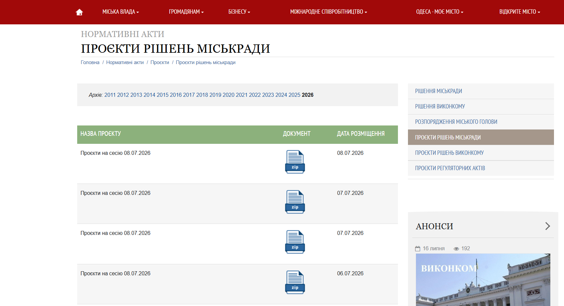Image resolution: width=564 pixels, height=306 pixels.
Task: Open the 2025 archive year
Action: (x=294, y=95)
